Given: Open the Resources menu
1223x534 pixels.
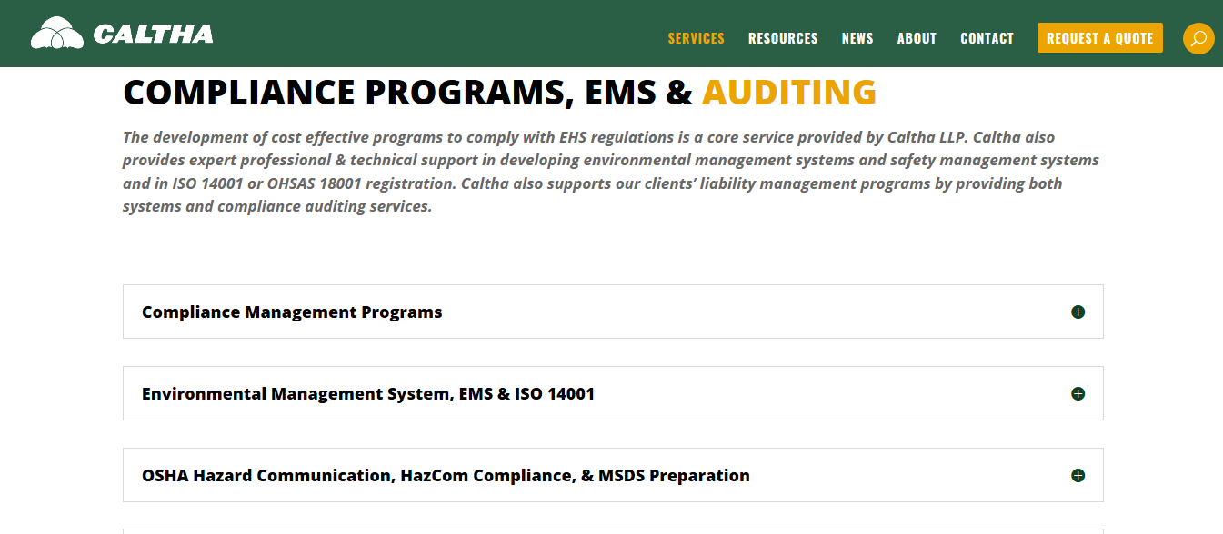Looking at the screenshot, I should (783, 38).
